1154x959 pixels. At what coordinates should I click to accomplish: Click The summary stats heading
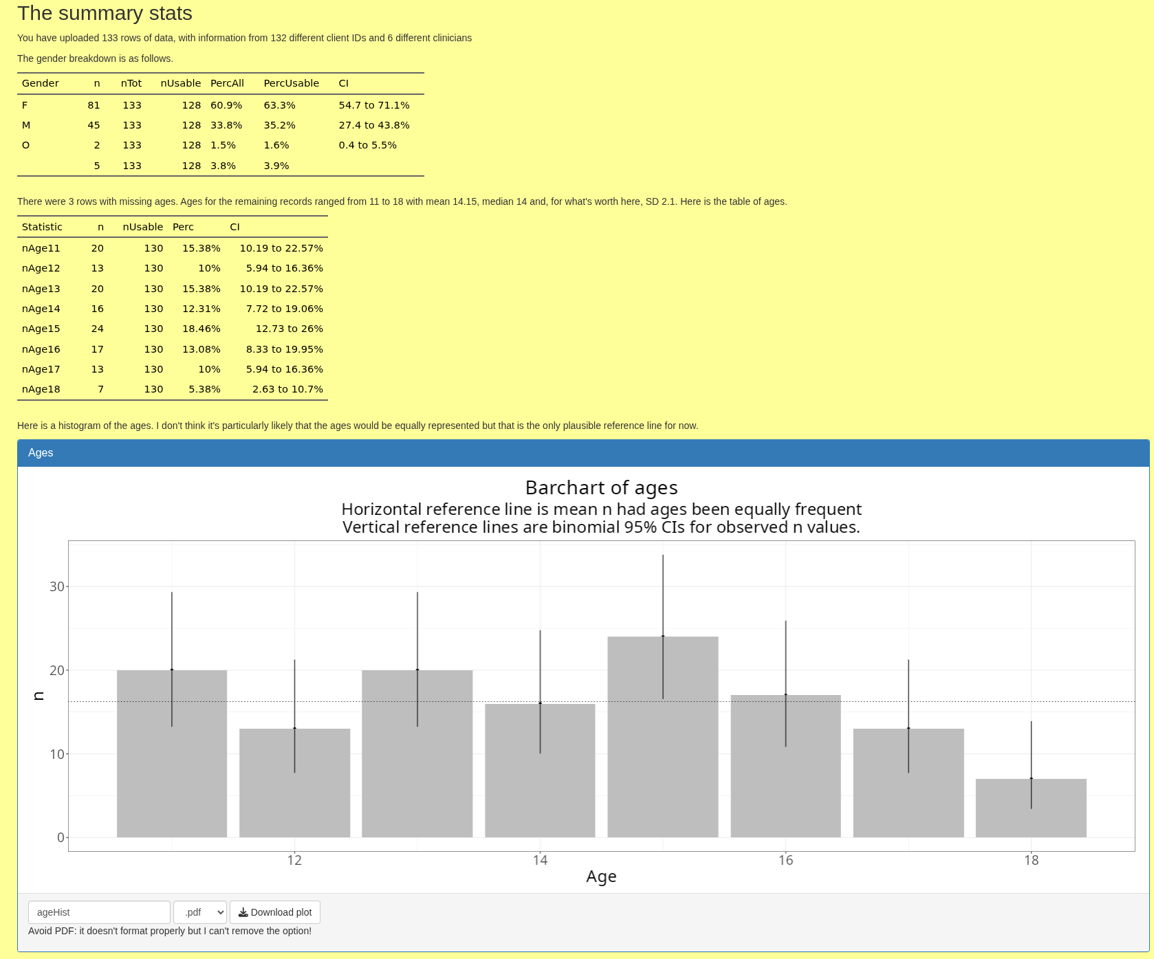(x=105, y=13)
